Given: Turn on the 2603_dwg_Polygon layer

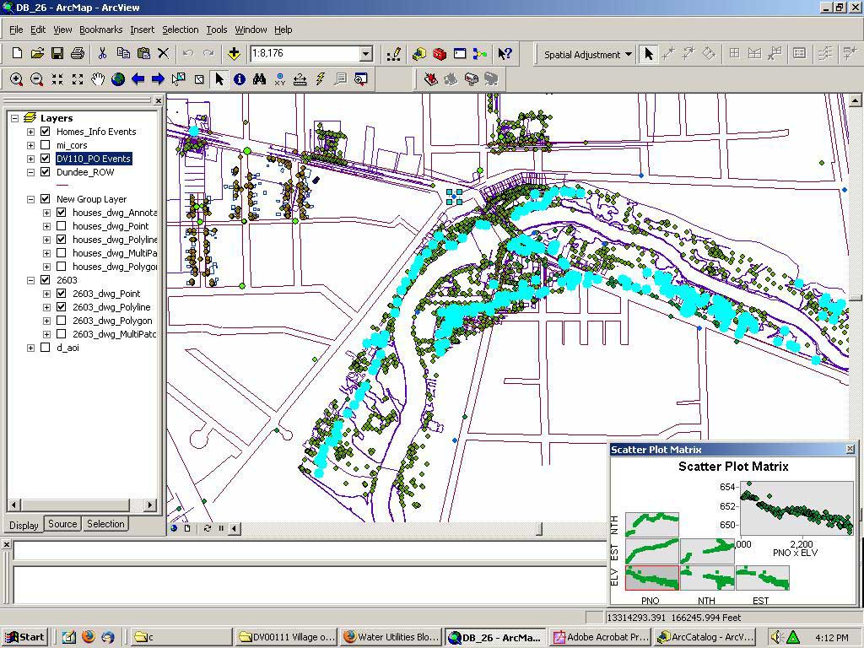Looking at the screenshot, I should coord(61,321).
